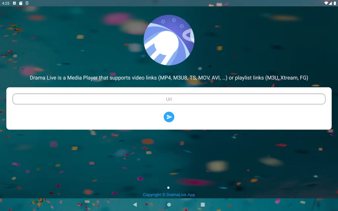
Task: Click the Drama Live description text
Action: [x=169, y=78]
